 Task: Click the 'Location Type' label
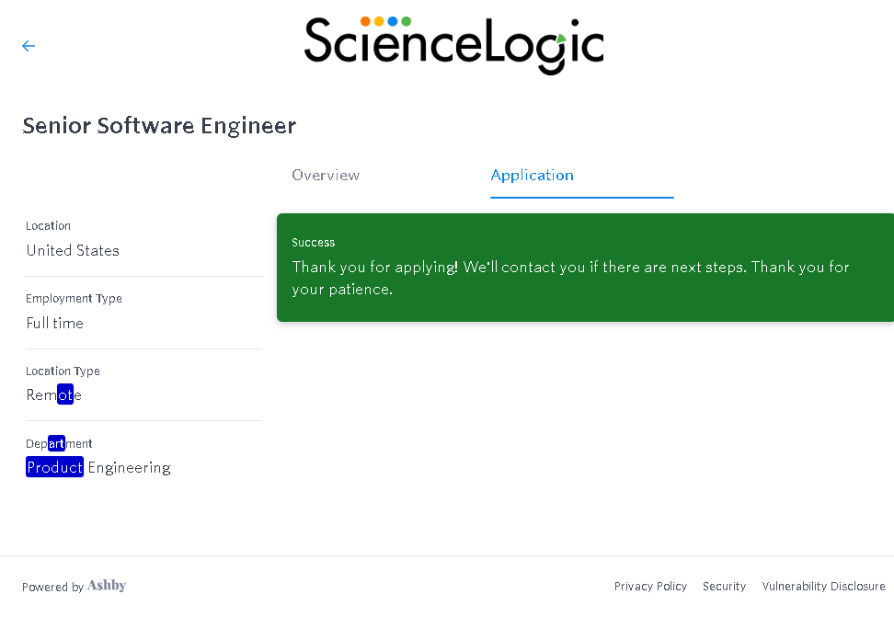[x=63, y=371]
